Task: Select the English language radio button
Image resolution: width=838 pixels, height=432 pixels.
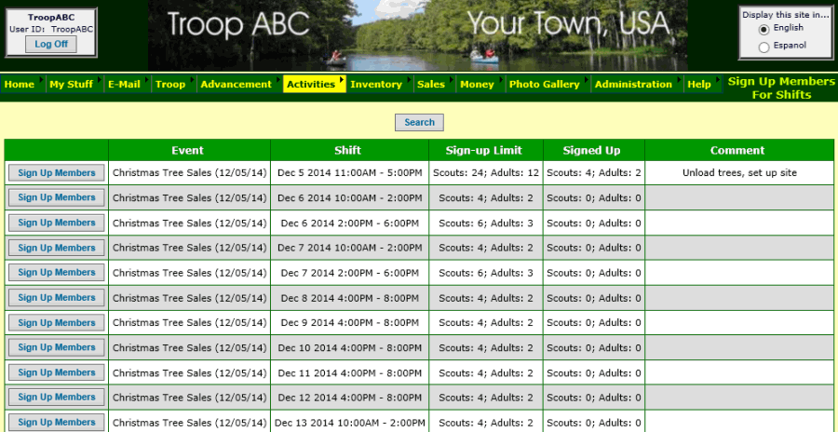Action: (764, 30)
